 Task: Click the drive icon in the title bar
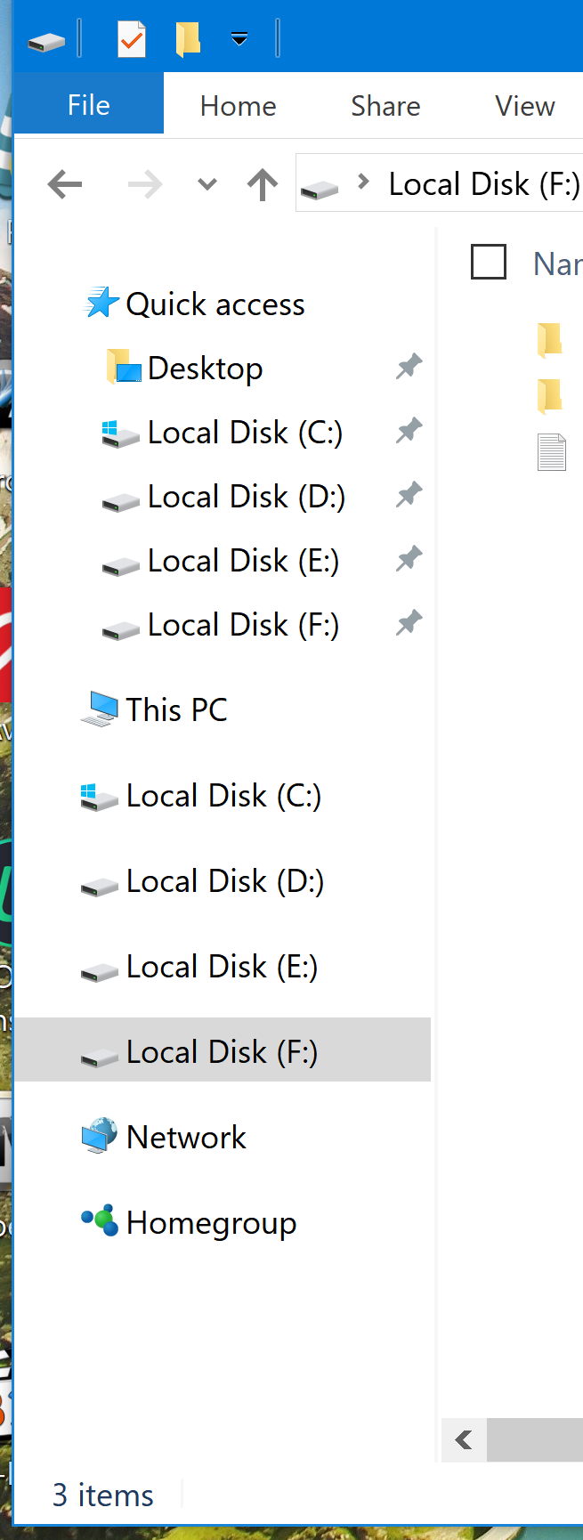click(46, 41)
